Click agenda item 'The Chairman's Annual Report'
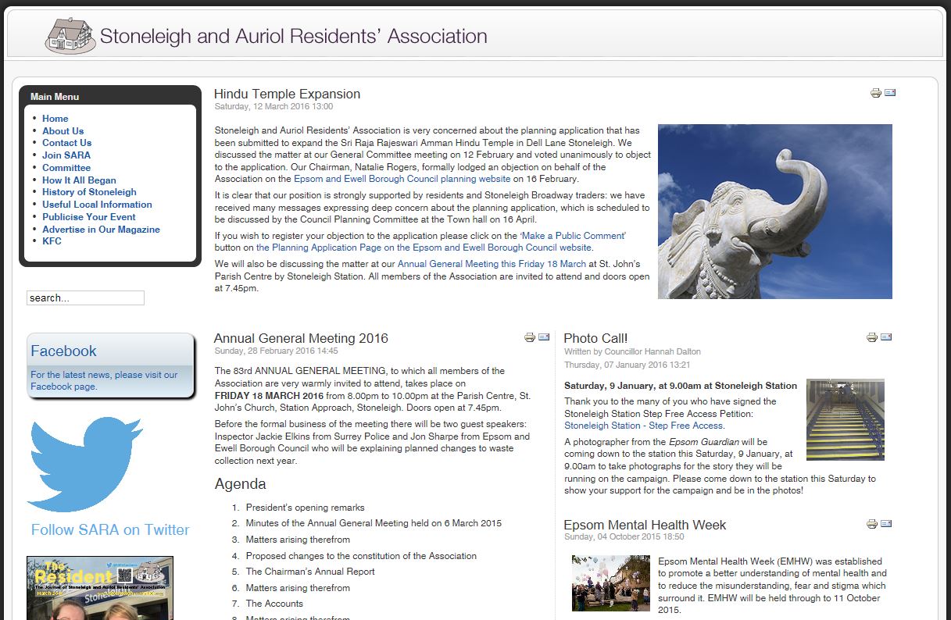The width and height of the screenshot is (951, 620). 310,572
